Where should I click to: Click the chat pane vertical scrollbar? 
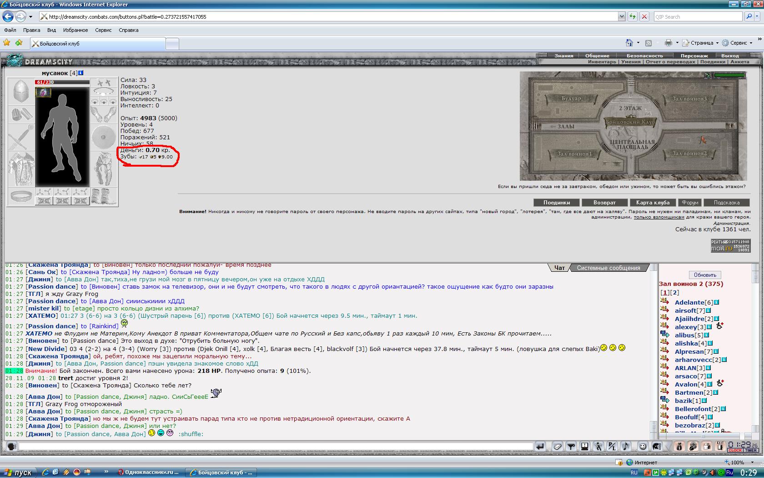[x=653, y=351]
